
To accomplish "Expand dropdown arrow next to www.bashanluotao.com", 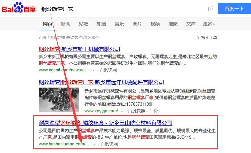I will pyautogui.click(x=94, y=144).
